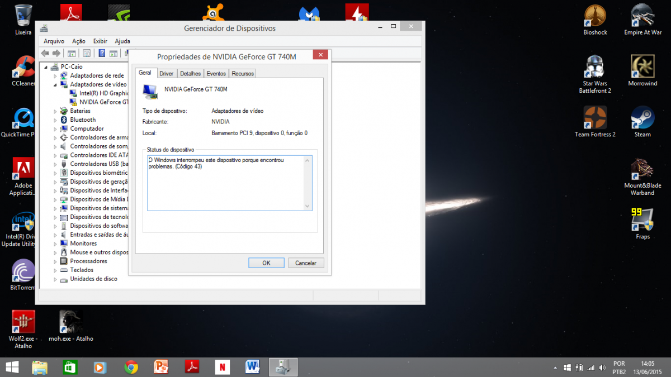This screenshot has height=377, width=671.
Task: Open Star Wars Battlefront 2 shortcut
Action: (595, 74)
